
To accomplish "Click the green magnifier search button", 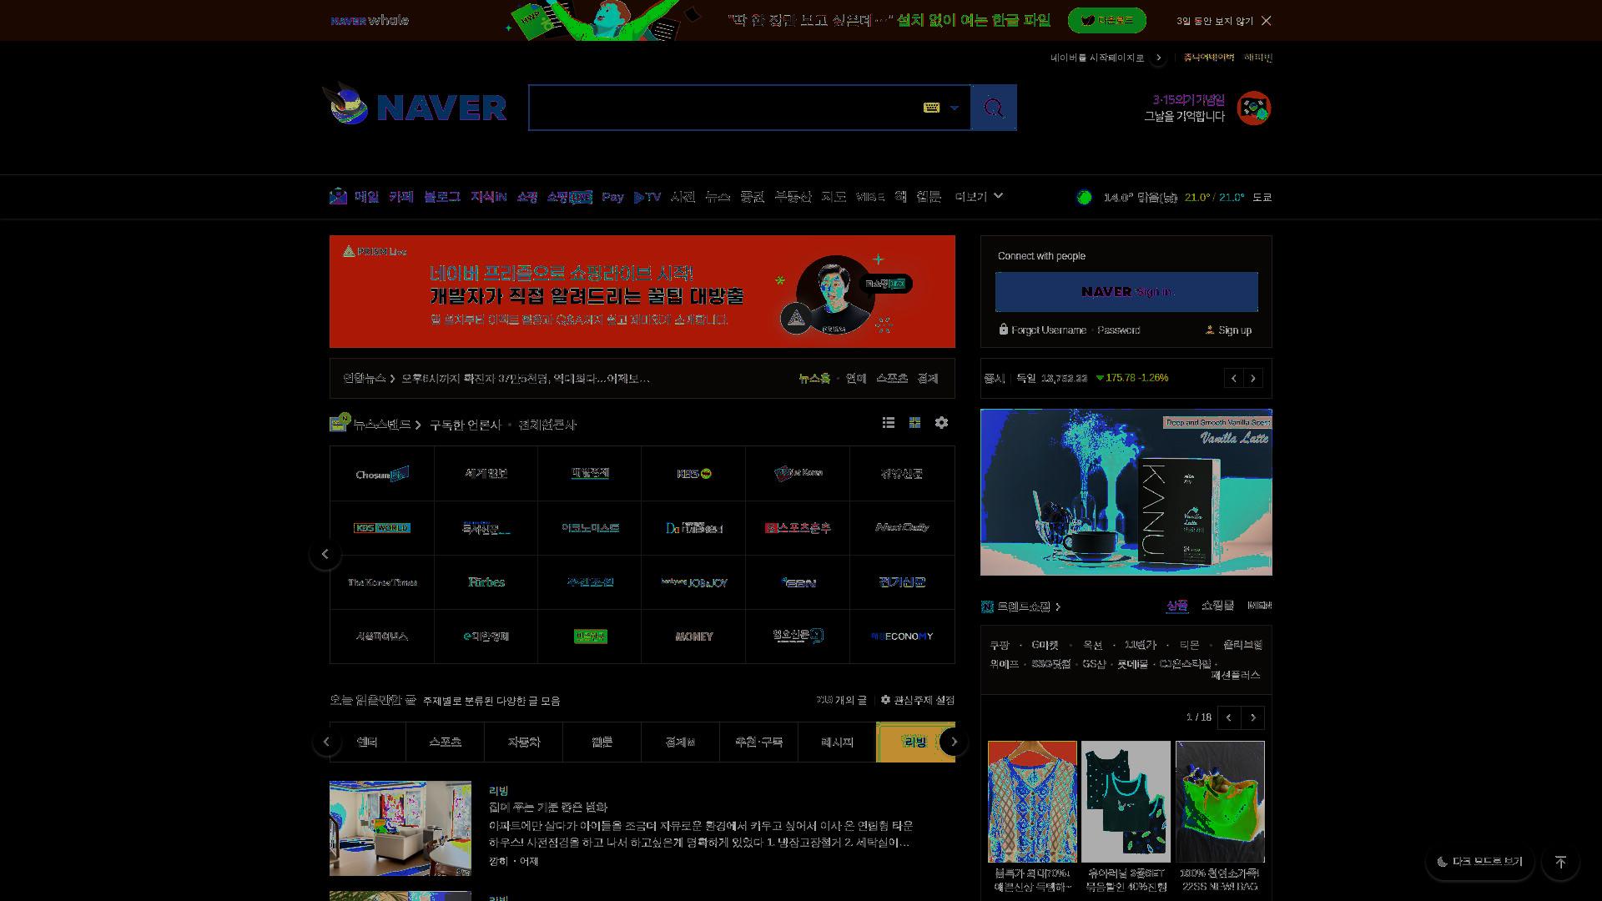I will point(994,108).
